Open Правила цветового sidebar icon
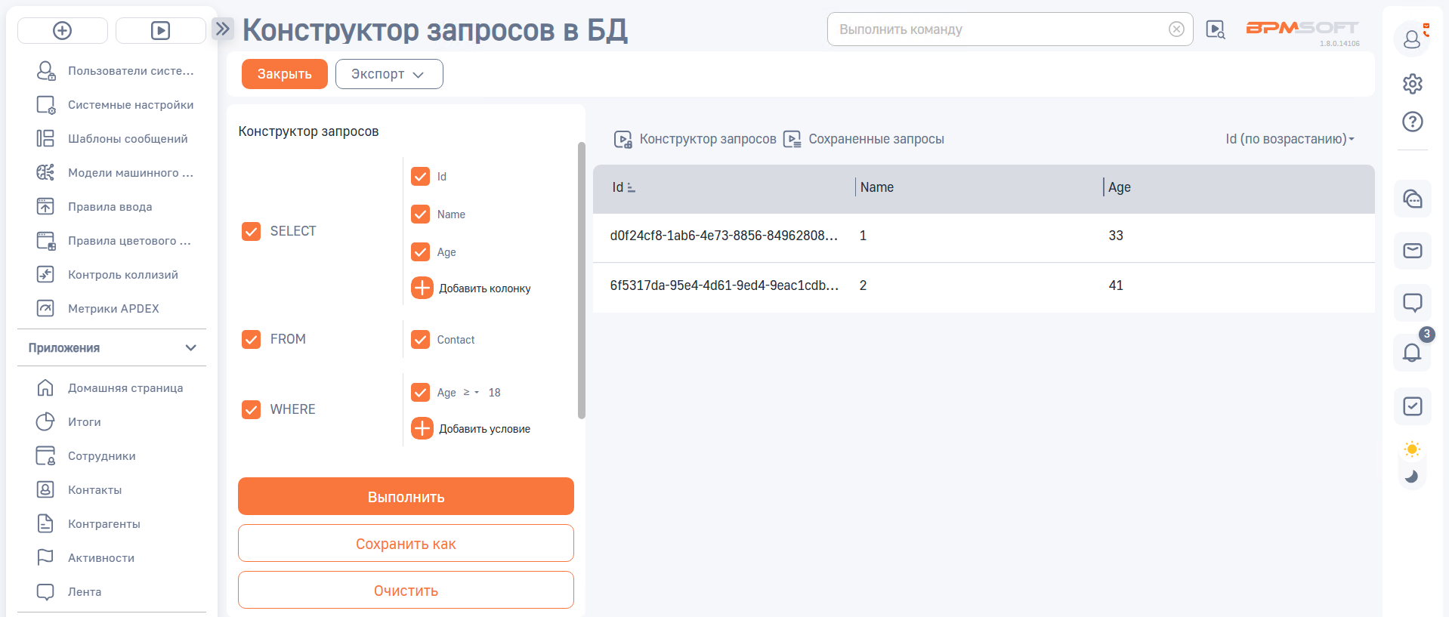This screenshot has height=617, width=1449. 46,241
